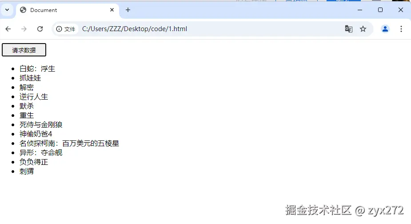Open a new tab
411x224 pixels.
click(x=128, y=10)
